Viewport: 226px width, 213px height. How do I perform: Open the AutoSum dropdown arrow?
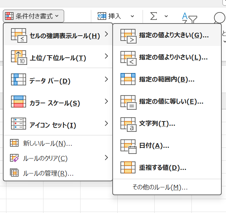click(x=166, y=16)
